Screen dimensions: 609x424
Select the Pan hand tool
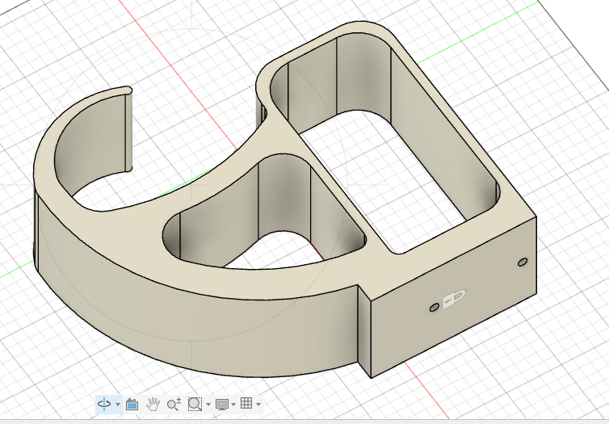(x=153, y=403)
